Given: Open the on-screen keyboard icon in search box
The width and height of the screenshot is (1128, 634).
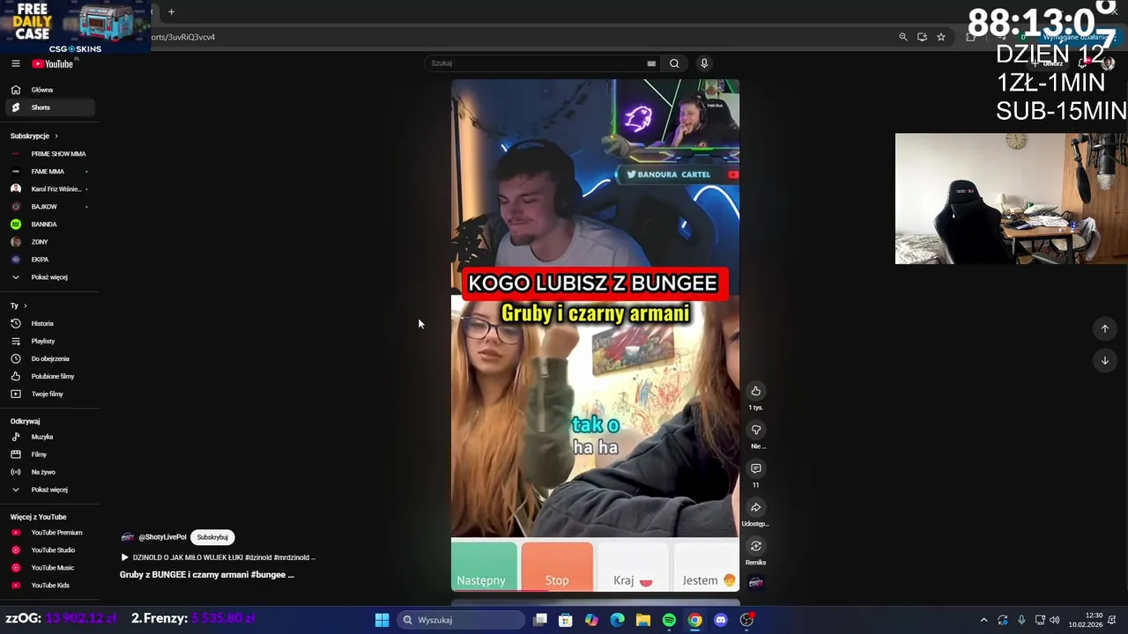Looking at the screenshot, I should (x=651, y=63).
